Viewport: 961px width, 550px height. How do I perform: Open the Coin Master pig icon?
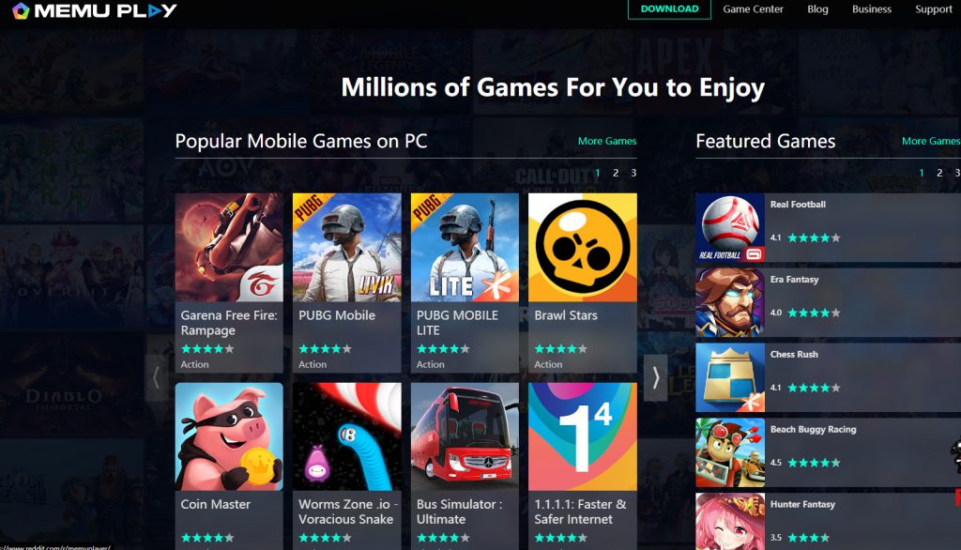tap(229, 436)
